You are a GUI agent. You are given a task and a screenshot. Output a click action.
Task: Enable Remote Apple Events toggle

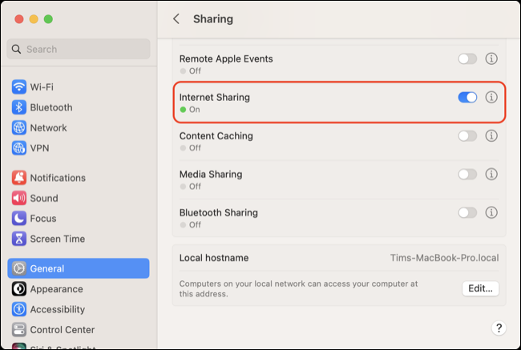pyautogui.click(x=467, y=59)
